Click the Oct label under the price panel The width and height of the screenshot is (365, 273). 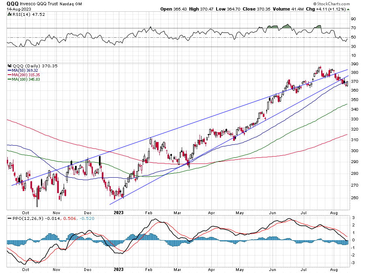point(26,213)
